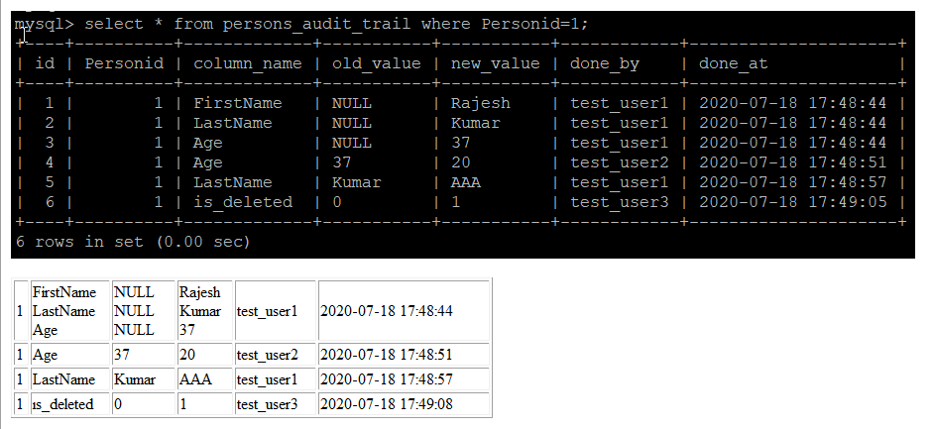934x429 pixels.
Task: Click is_deleted cell in the HTML table
Action: (70, 404)
